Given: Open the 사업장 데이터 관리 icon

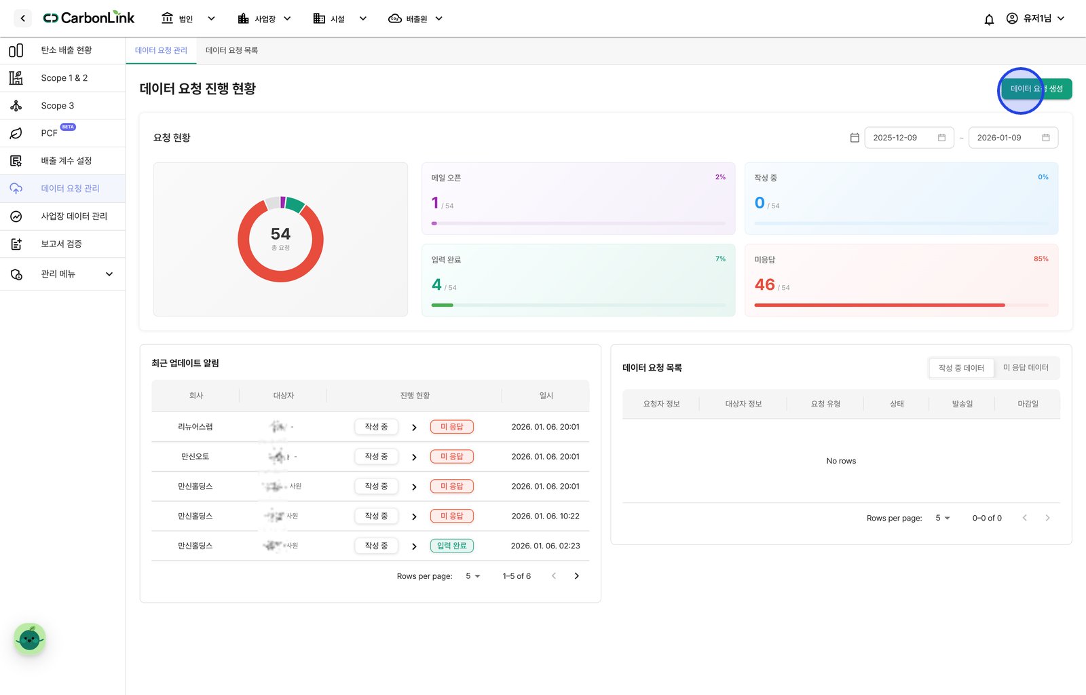Looking at the screenshot, I should point(16,217).
